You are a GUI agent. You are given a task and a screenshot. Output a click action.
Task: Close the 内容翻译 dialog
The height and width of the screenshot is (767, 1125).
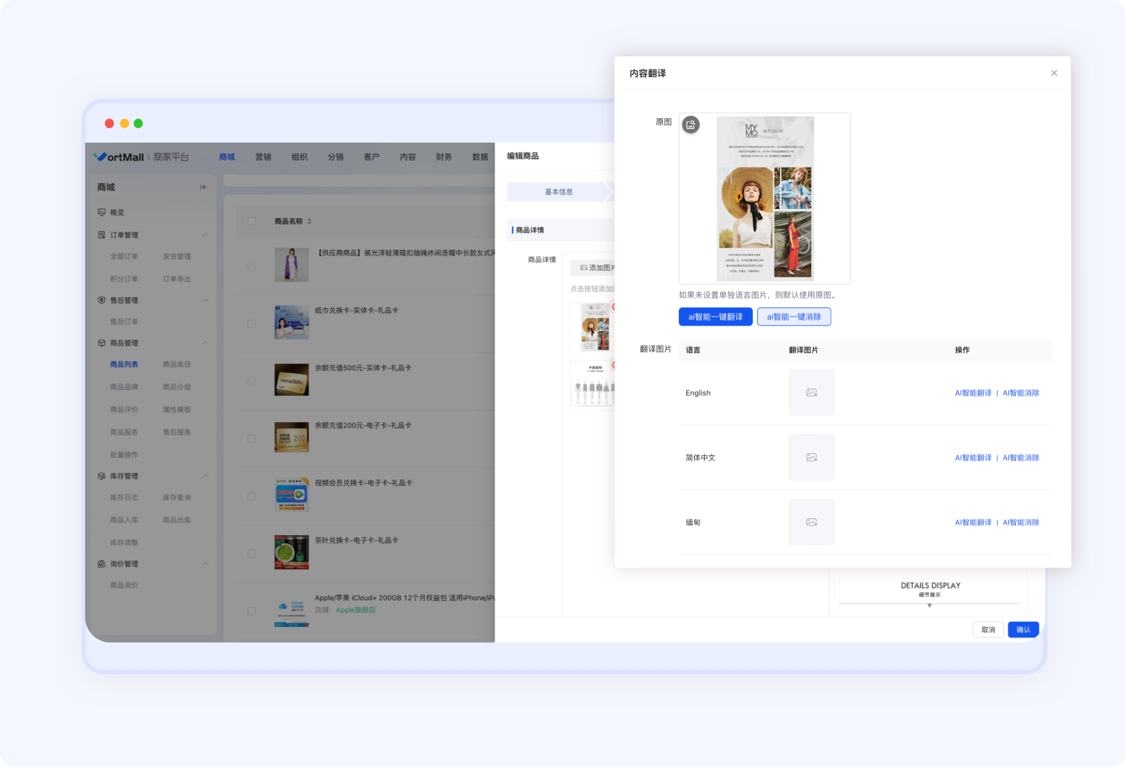1054,73
